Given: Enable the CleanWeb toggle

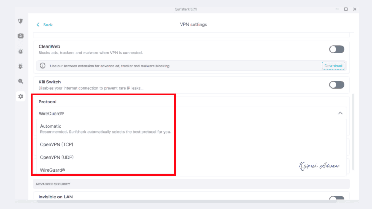Looking at the screenshot, I should click(336, 49).
